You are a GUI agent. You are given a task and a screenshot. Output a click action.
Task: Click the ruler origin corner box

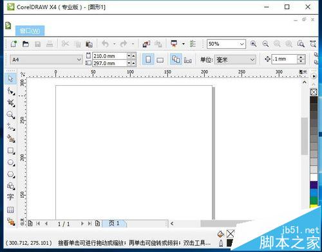click(x=23, y=75)
